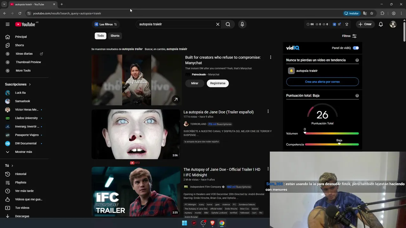Open the account avatar menu
Screen dimensions: 406x228
click(x=393, y=24)
